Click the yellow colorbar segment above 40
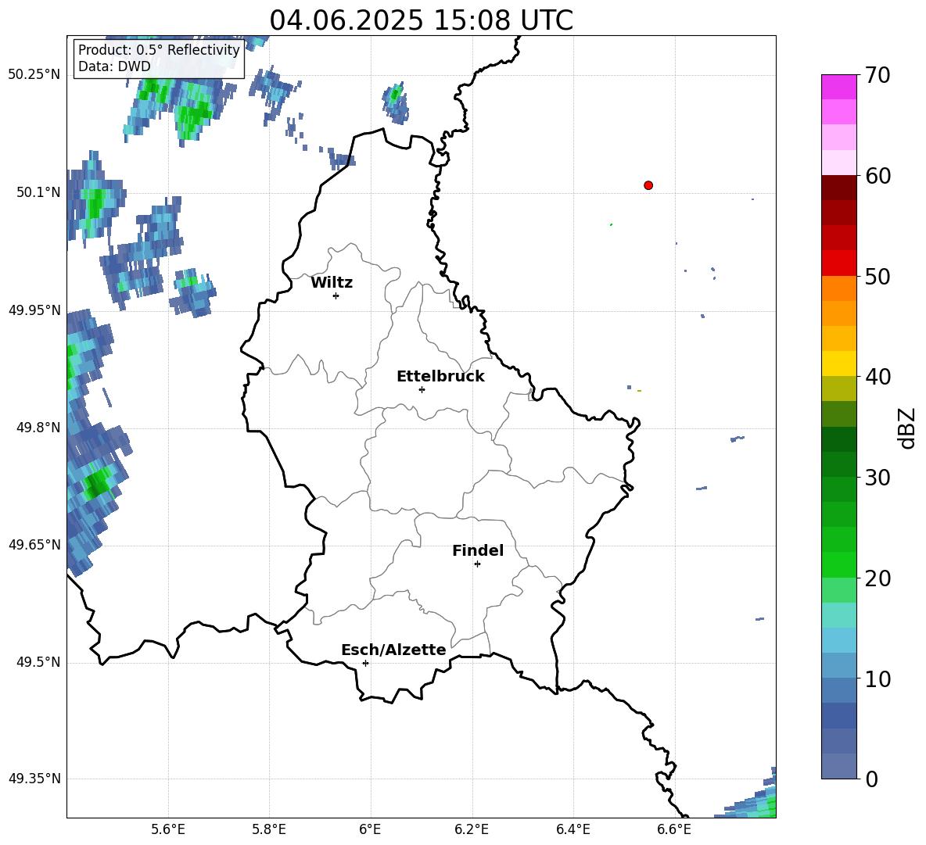The height and width of the screenshot is (845, 926). click(x=838, y=363)
